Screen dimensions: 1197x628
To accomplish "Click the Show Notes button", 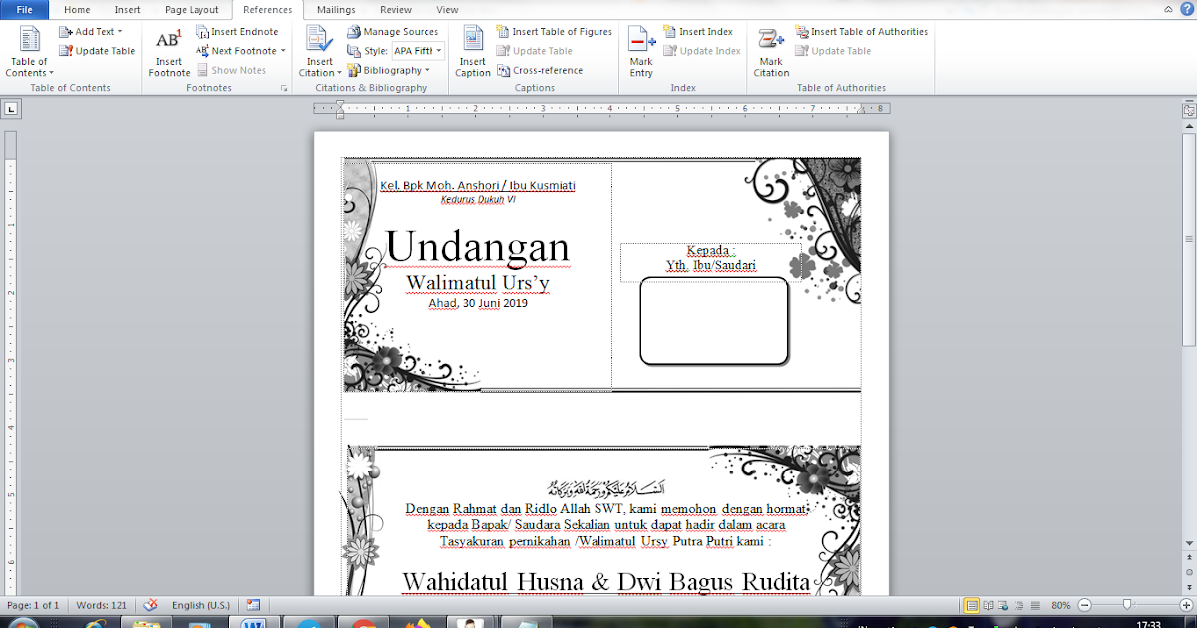I will tap(232, 70).
